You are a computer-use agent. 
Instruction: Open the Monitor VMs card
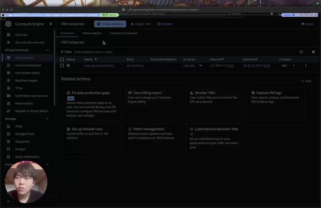click(215, 104)
